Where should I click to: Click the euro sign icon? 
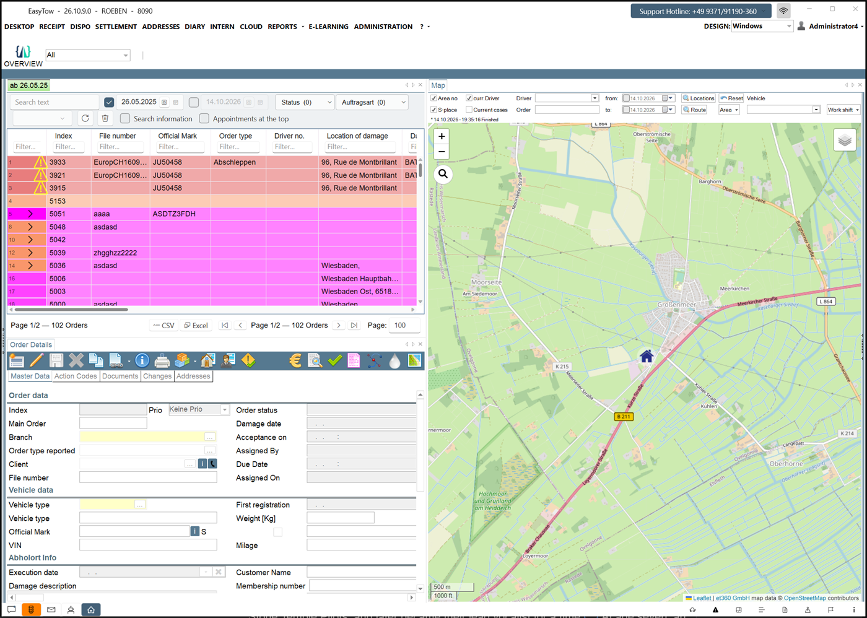tap(295, 360)
